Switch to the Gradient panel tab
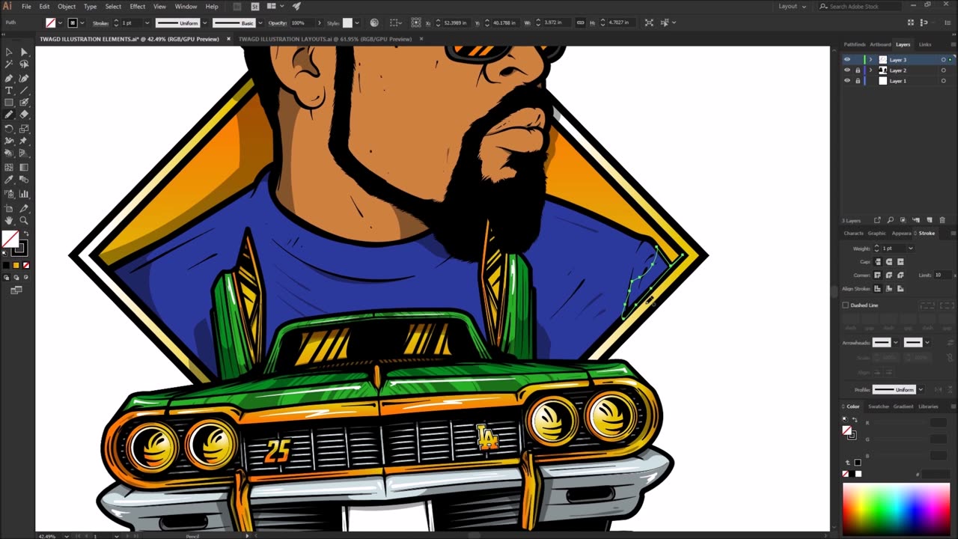The height and width of the screenshot is (539, 958). tap(903, 406)
